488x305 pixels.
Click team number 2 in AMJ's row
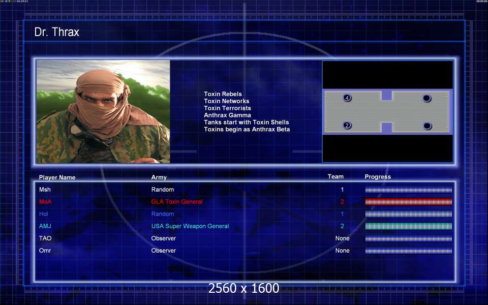[342, 226]
